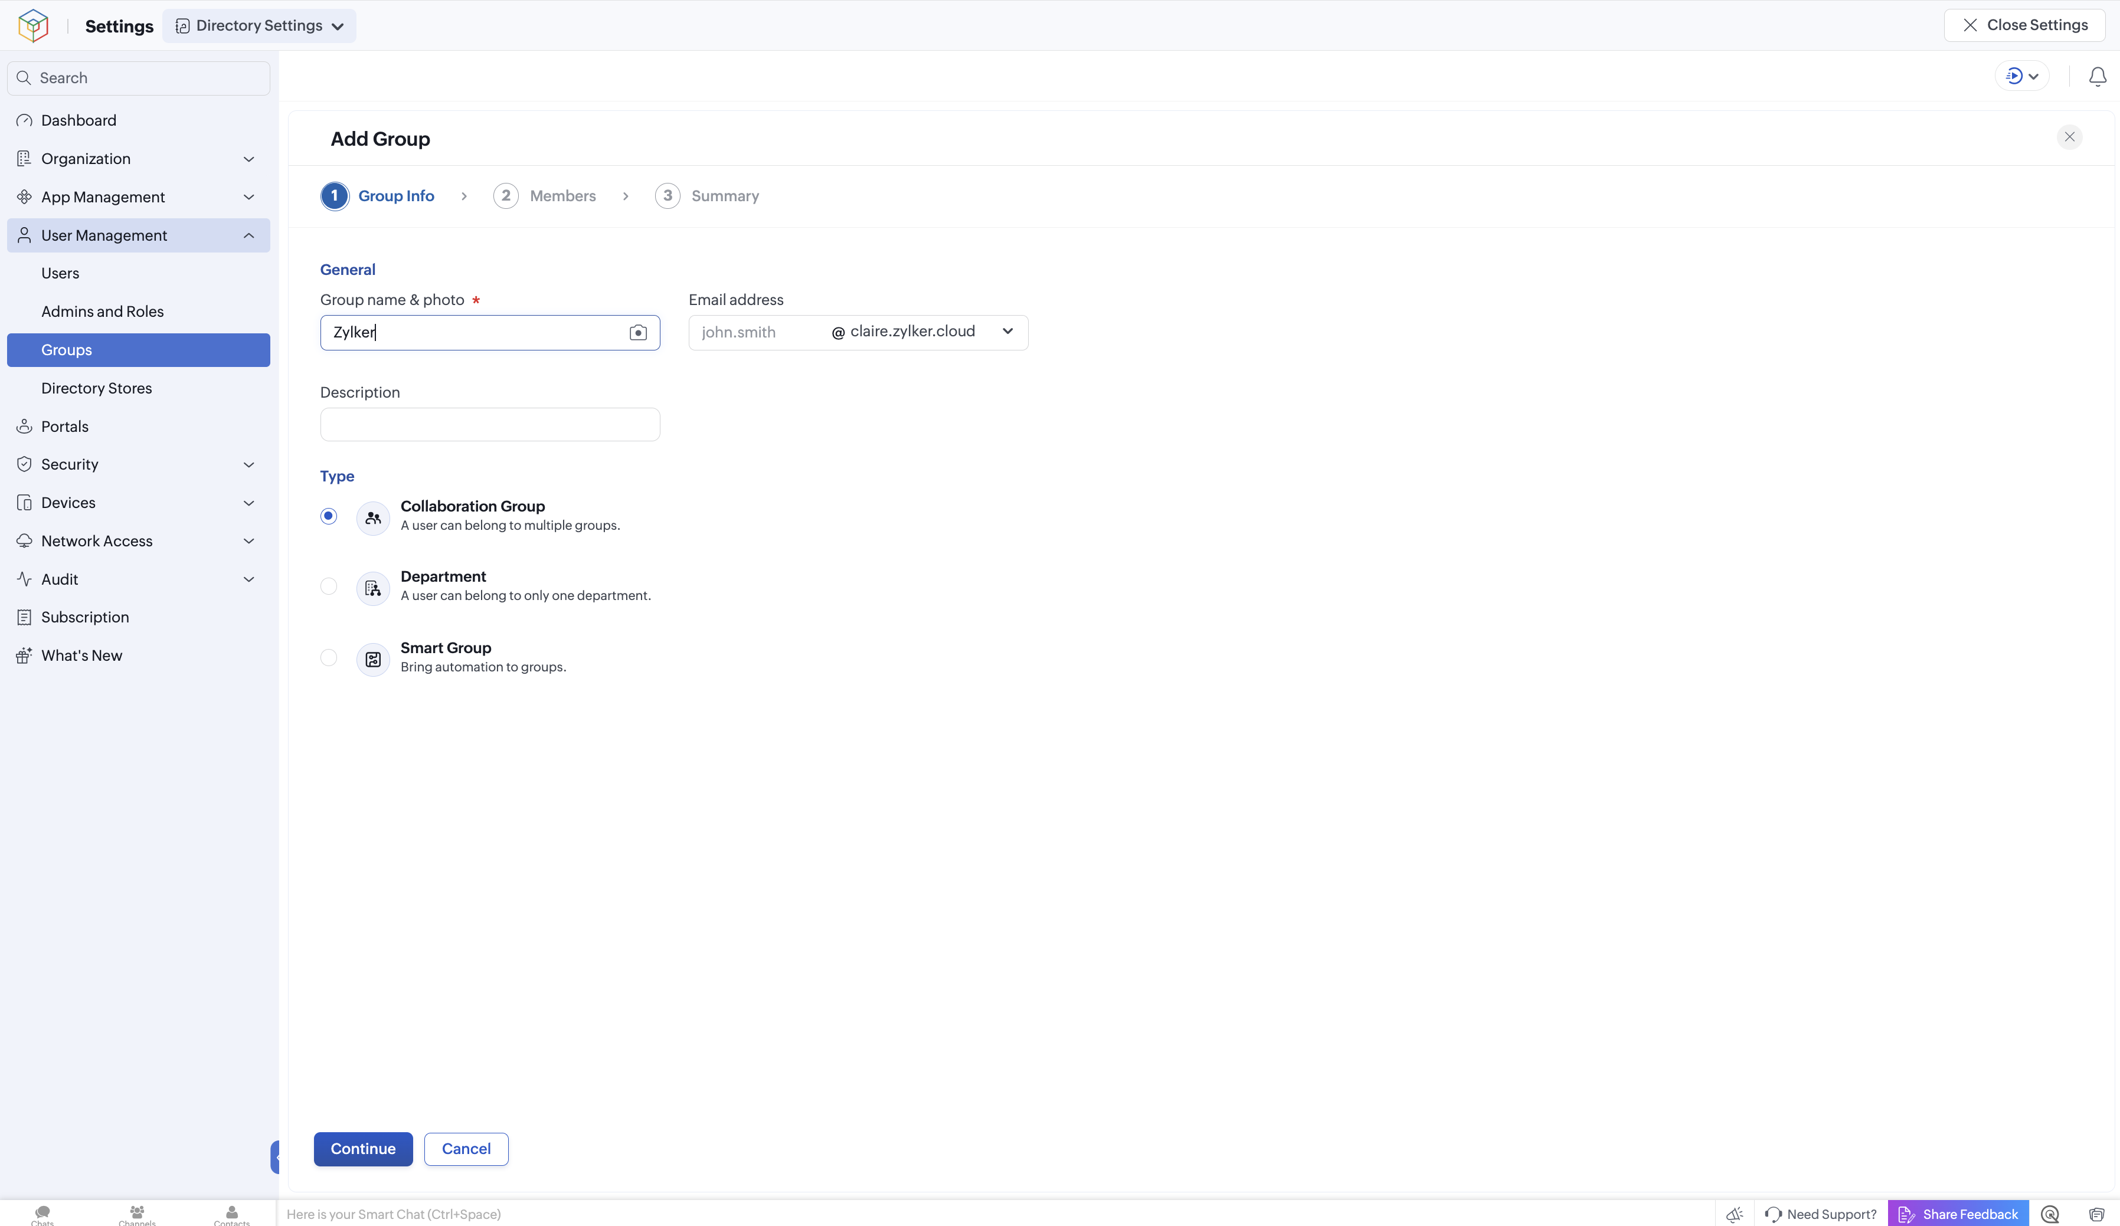Screen dimensions: 2120x1226
Task: Open the quick-start play icon menu
Action: pos(2021,77)
